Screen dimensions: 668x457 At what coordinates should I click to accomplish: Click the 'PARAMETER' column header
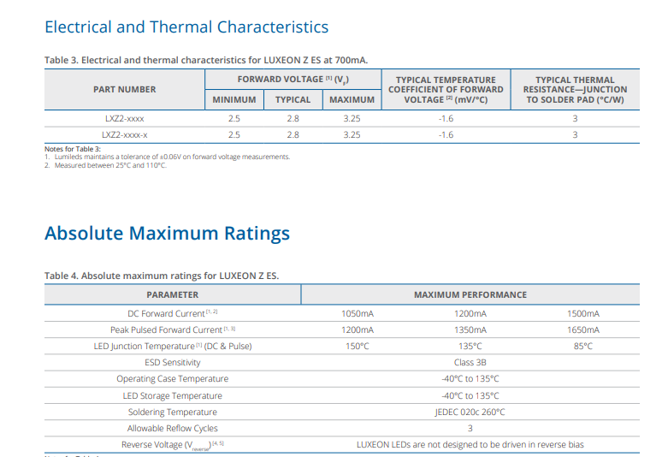tap(173, 295)
